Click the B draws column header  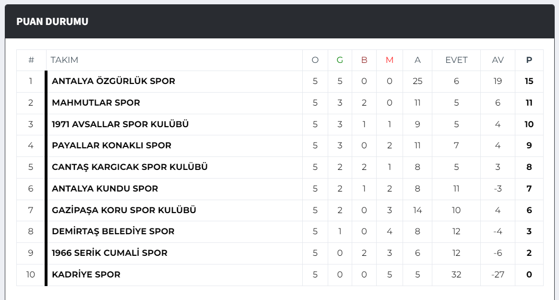(x=364, y=60)
